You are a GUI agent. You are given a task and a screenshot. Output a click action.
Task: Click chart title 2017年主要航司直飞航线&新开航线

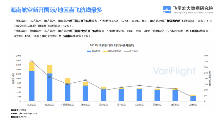click(x=112, y=45)
